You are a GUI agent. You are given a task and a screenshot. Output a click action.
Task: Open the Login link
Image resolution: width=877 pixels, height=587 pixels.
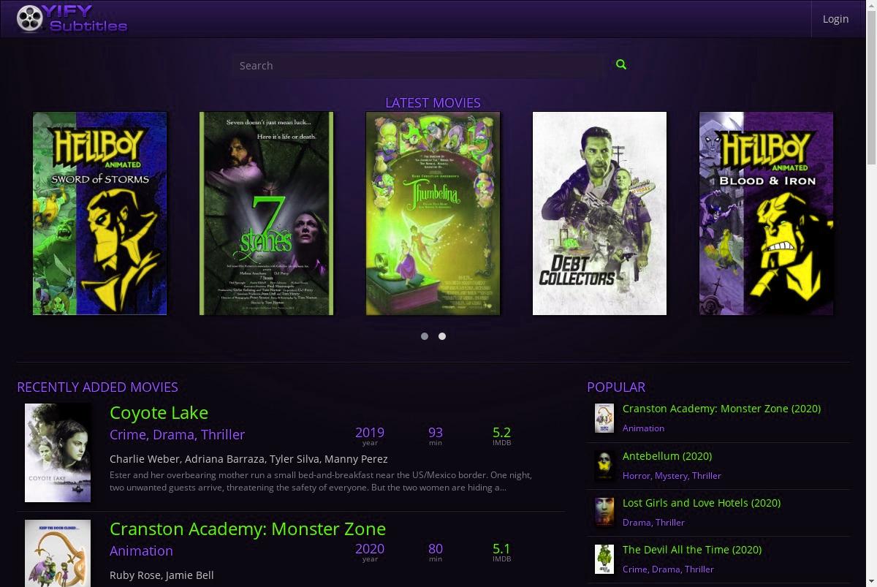(x=835, y=18)
